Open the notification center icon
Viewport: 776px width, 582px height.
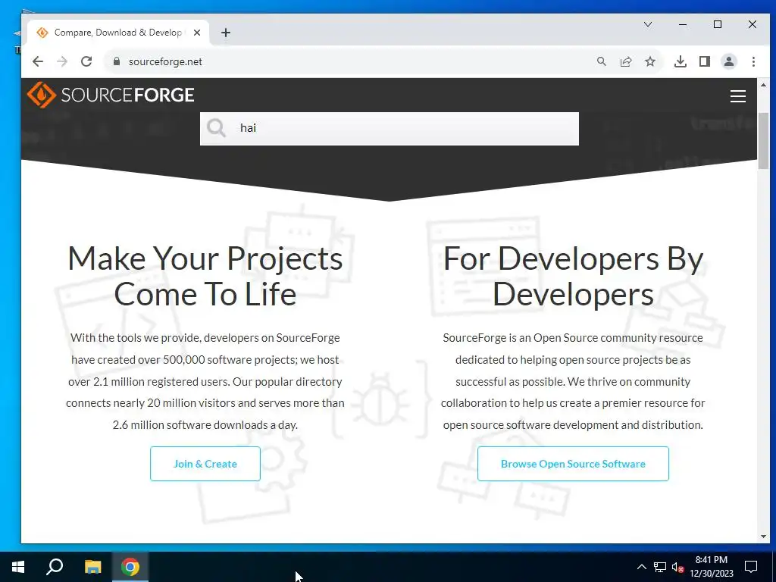(751, 567)
